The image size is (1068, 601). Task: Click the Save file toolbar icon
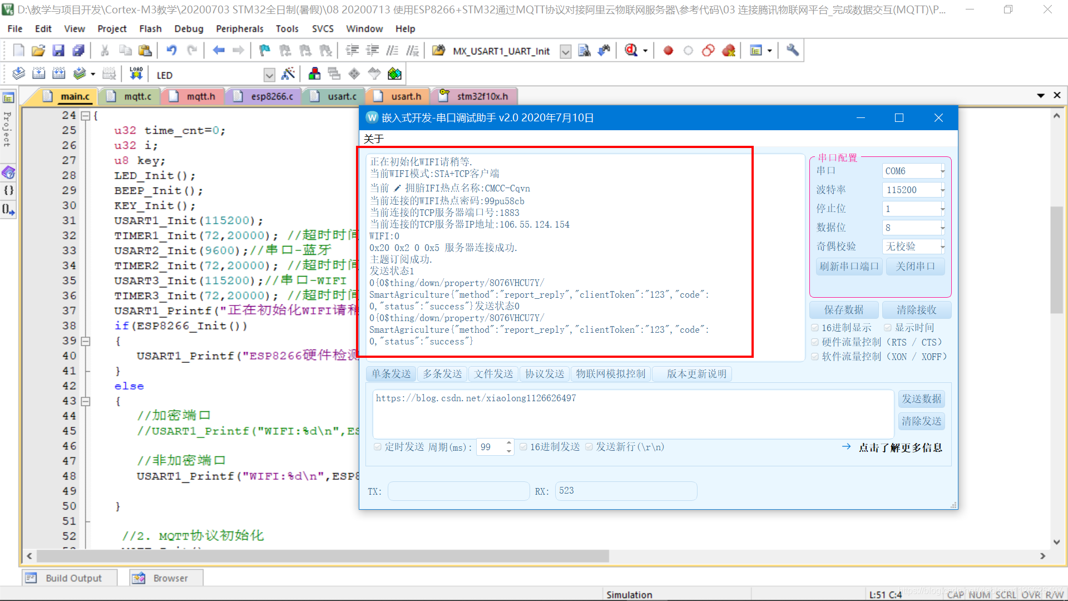point(58,51)
